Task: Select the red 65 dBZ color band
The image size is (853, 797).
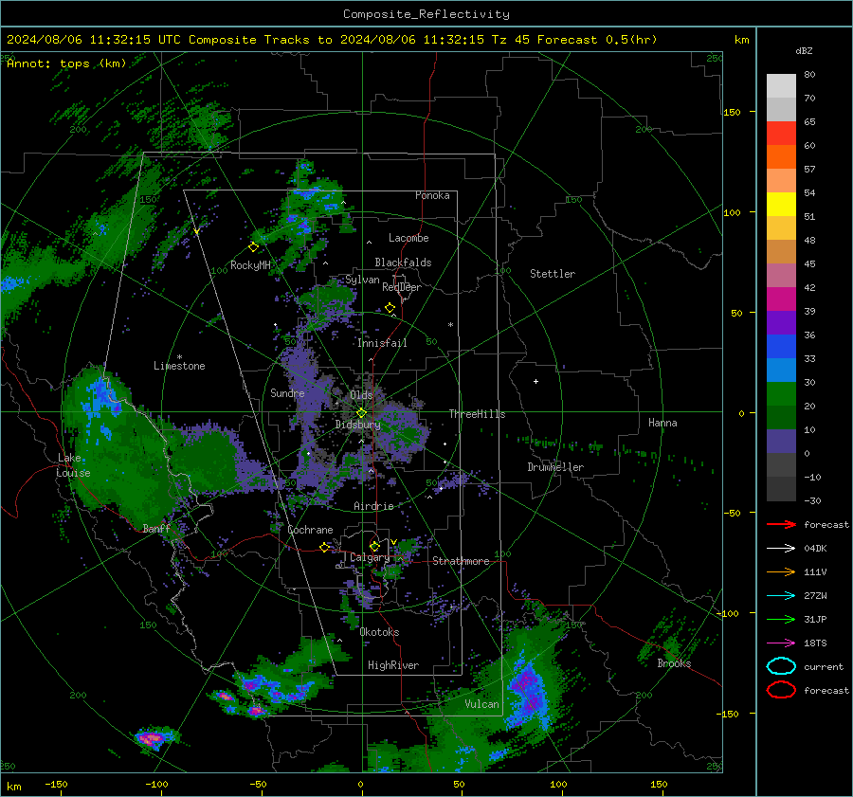Action: click(781, 133)
